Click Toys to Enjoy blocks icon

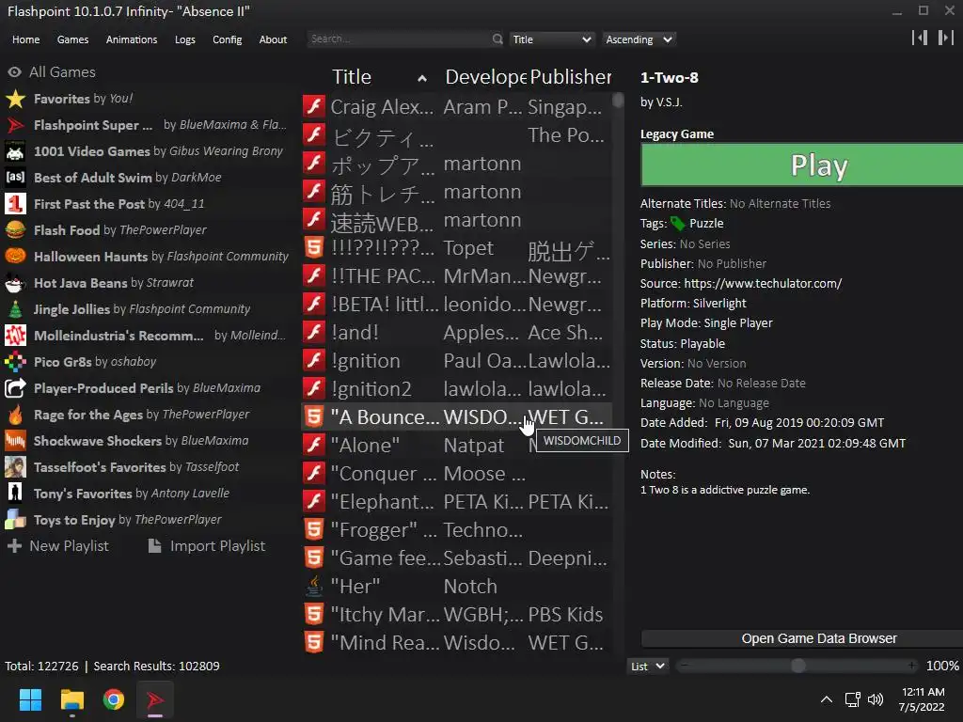coord(15,520)
